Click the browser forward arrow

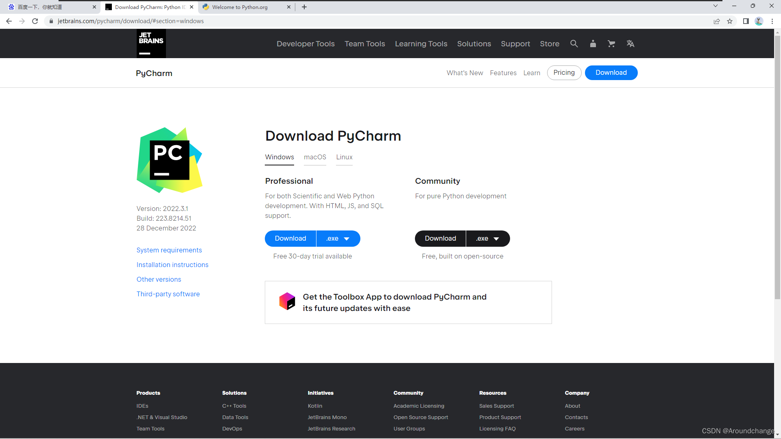point(22,21)
